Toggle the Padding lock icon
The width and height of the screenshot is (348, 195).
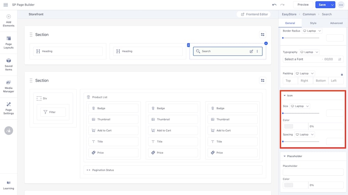click(x=342, y=74)
